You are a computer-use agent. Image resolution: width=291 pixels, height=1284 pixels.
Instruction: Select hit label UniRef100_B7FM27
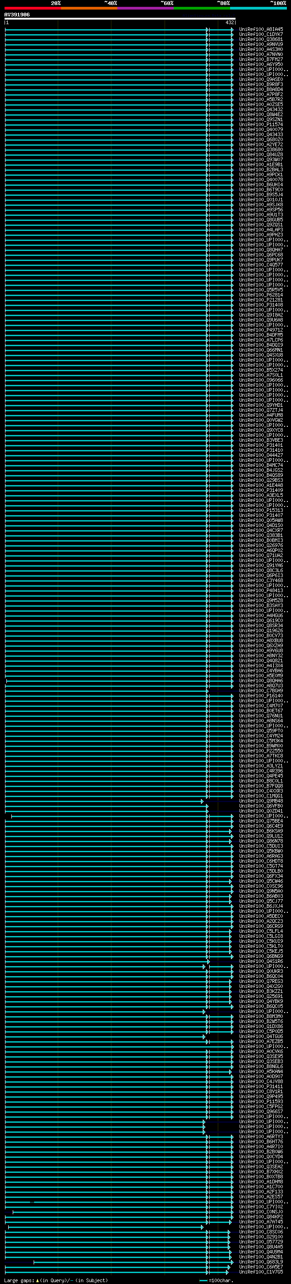(261, 59)
